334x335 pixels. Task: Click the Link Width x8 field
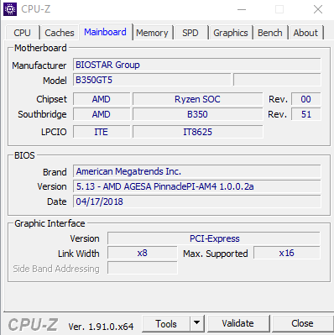coord(143,253)
